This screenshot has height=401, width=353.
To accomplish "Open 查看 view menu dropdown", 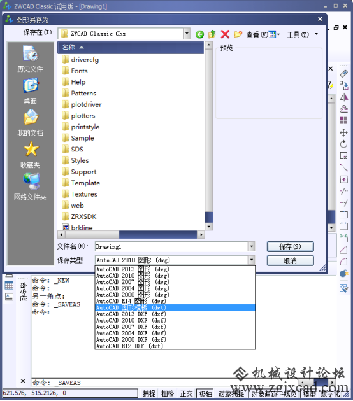I will pyautogui.click(x=263, y=34).
